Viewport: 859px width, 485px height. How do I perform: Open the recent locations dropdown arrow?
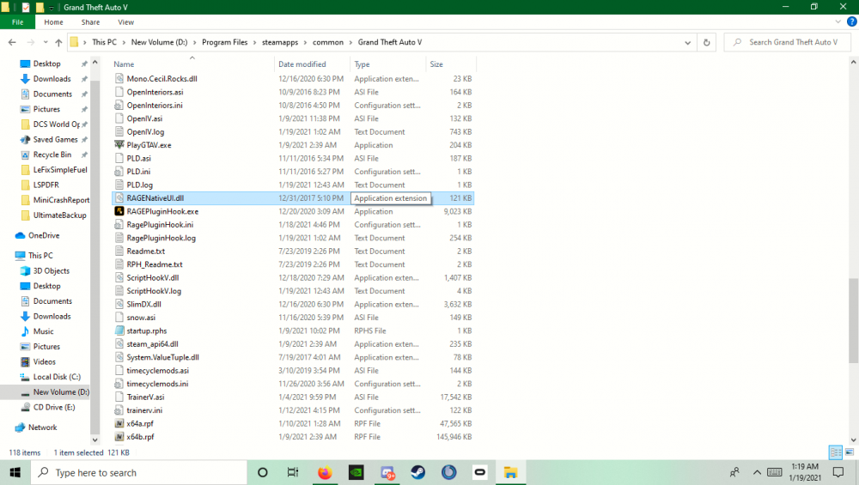[44, 42]
